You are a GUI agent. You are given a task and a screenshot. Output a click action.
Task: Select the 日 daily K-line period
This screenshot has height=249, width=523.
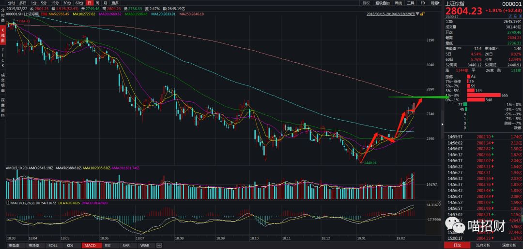pos(90,3)
